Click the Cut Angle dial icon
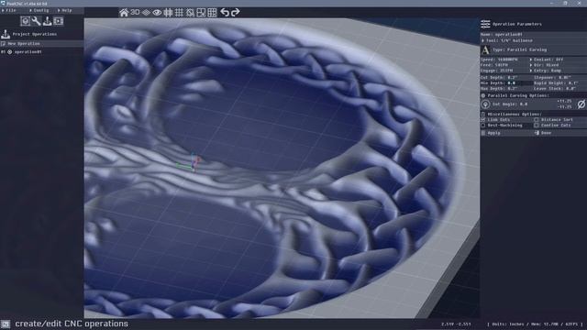 [x=485, y=104]
